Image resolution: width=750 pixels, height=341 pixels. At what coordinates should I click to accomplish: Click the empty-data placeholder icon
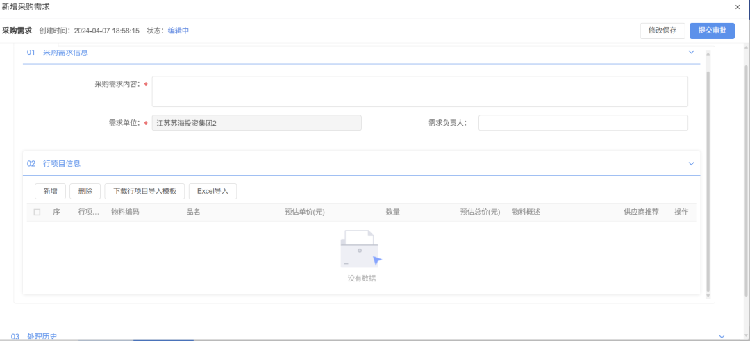(x=361, y=249)
